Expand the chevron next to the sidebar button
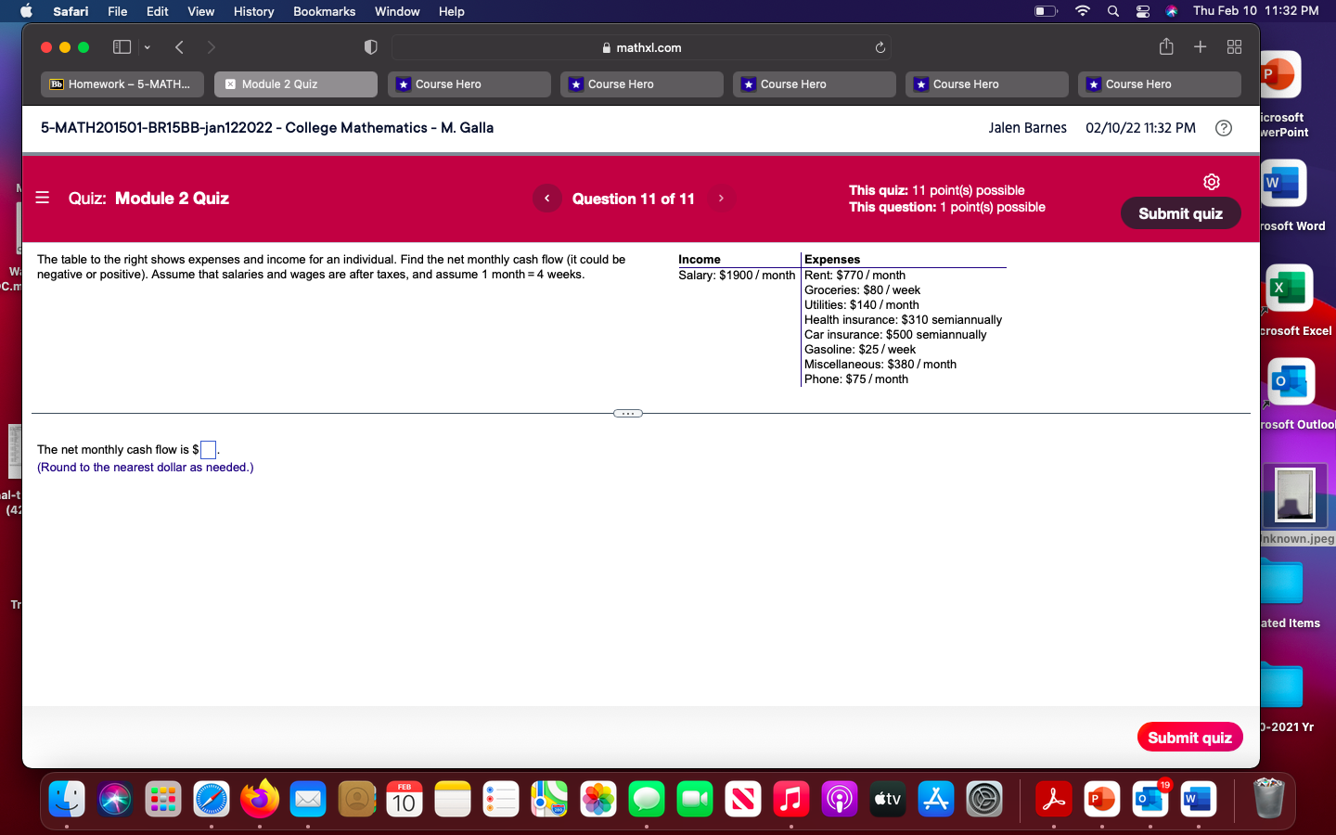1336x835 pixels. point(147,46)
